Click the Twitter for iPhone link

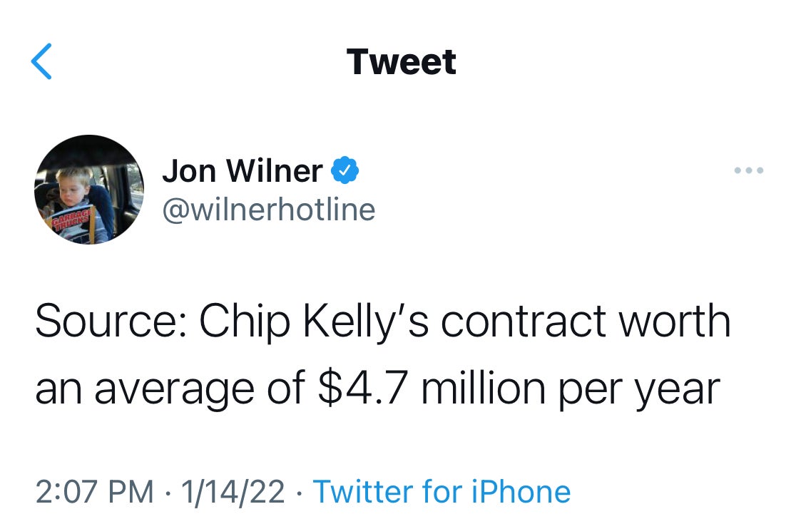442,491
